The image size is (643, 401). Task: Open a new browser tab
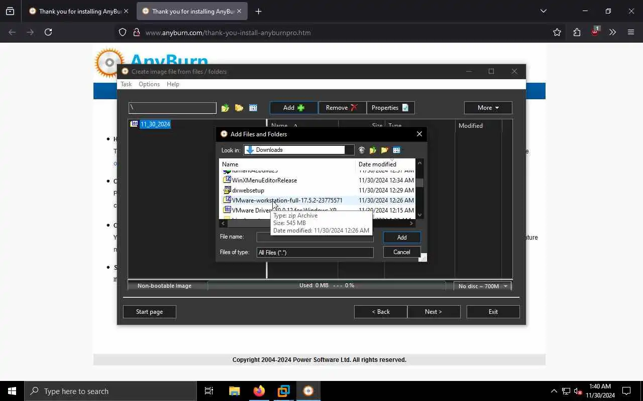click(258, 11)
